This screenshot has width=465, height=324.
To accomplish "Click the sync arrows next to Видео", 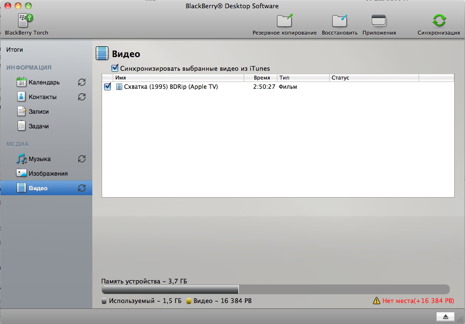I will coord(82,188).
